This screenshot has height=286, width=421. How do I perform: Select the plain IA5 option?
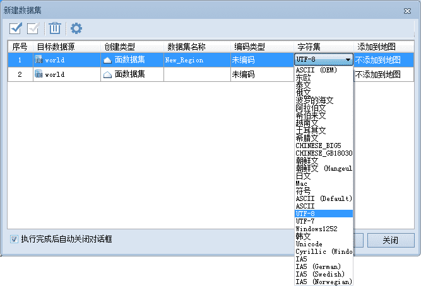pyautogui.click(x=324, y=259)
